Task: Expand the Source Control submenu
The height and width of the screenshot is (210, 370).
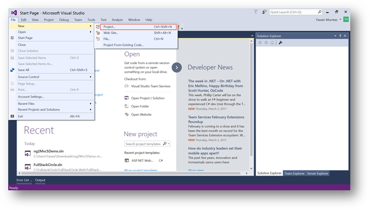Action: coord(90,77)
